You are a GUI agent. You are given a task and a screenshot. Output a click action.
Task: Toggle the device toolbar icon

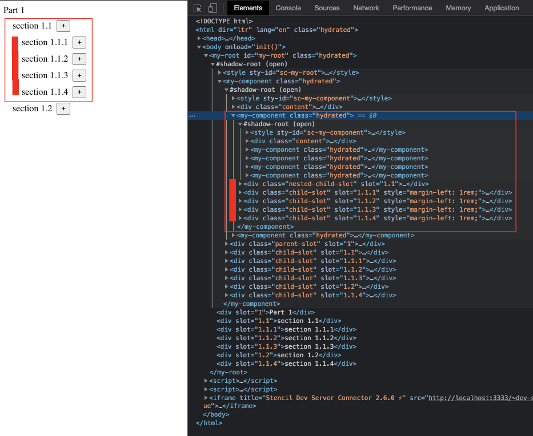click(213, 8)
